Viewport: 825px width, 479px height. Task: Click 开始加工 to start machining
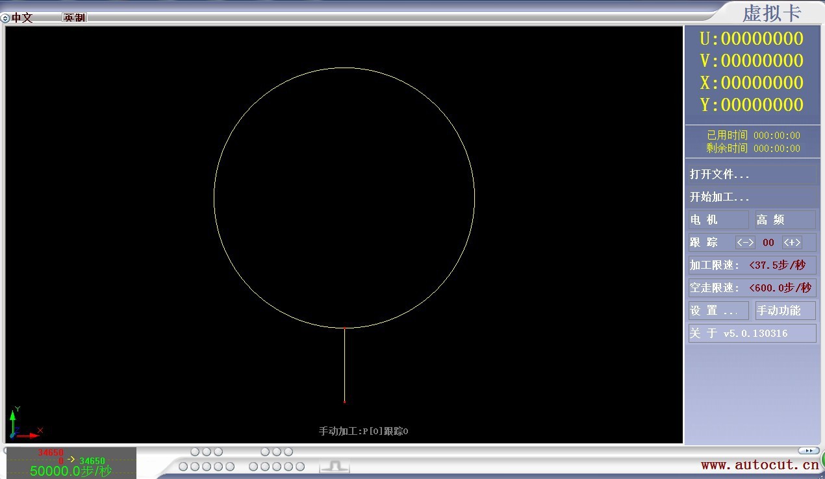click(x=752, y=197)
